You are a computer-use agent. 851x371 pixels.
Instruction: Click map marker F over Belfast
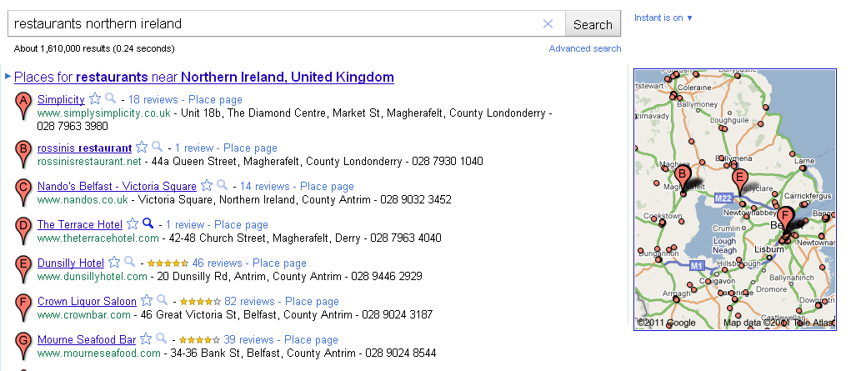[x=785, y=219]
